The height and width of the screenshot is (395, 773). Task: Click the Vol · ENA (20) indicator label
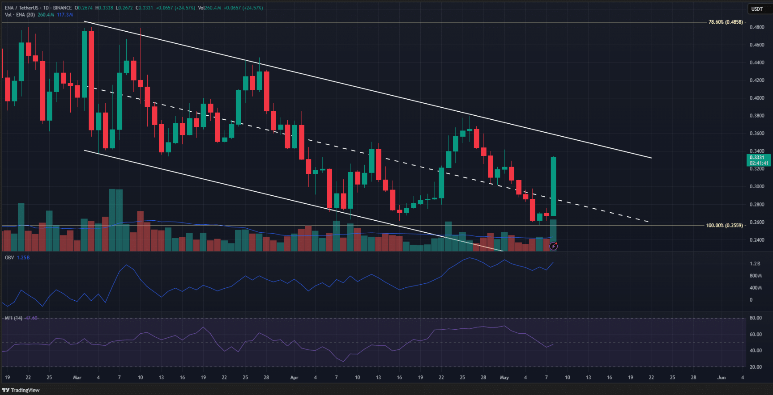pos(20,15)
